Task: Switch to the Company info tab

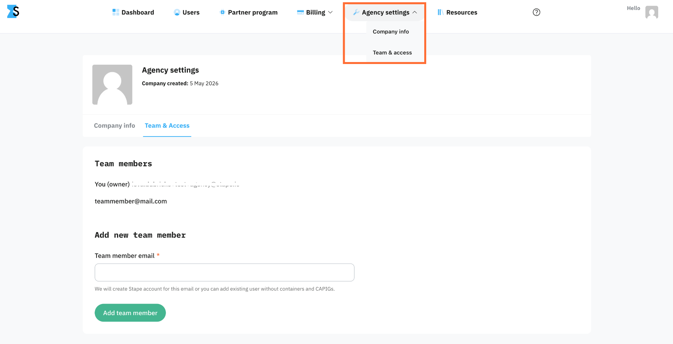Action: pyautogui.click(x=114, y=125)
